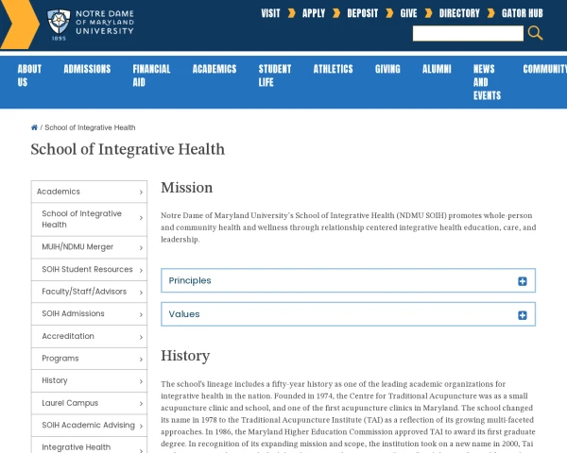Open Faculty/Staff/Advisors sidebar item
Image resolution: width=567 pixels, height=453 pixels.
[x=89, y=292]
